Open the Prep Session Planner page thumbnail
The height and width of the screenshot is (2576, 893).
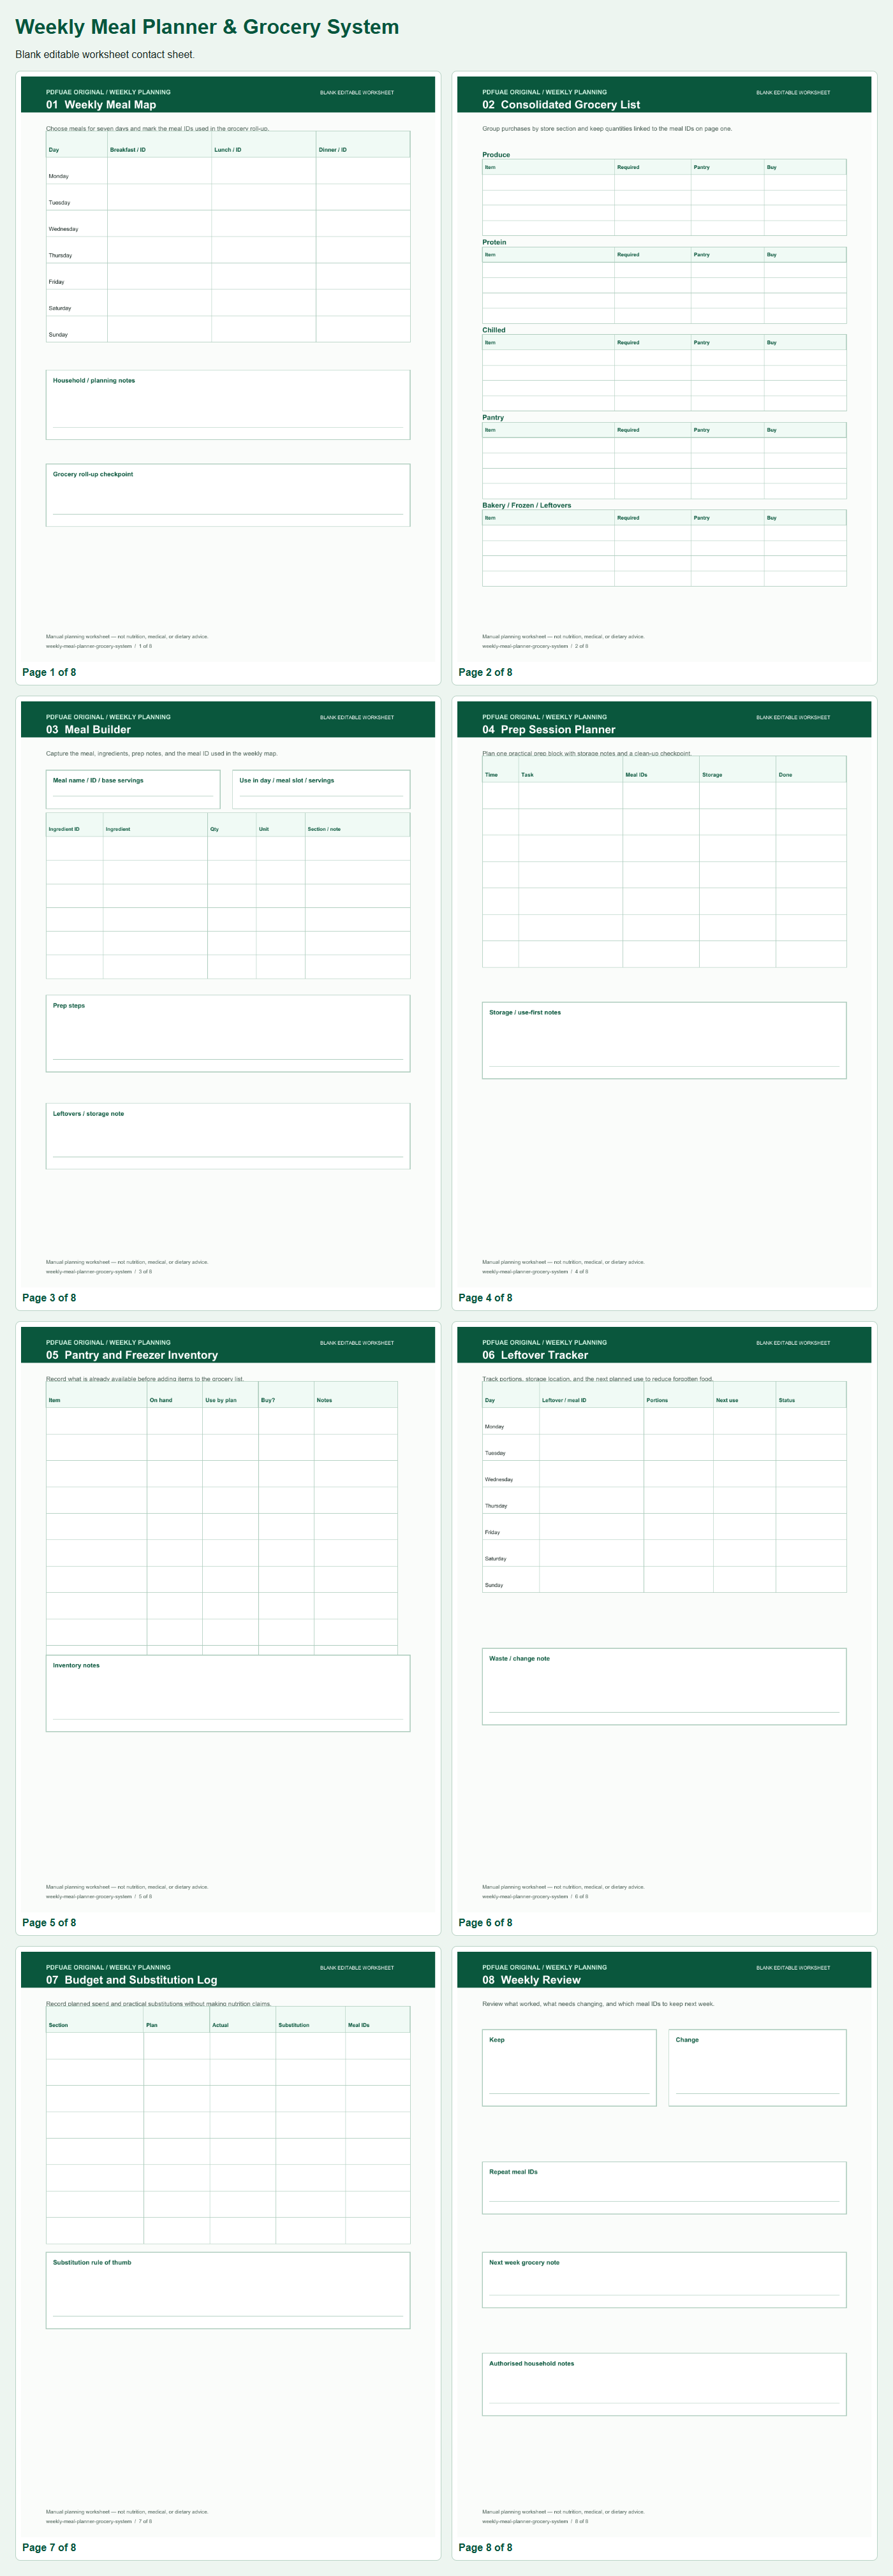(664, 993)
